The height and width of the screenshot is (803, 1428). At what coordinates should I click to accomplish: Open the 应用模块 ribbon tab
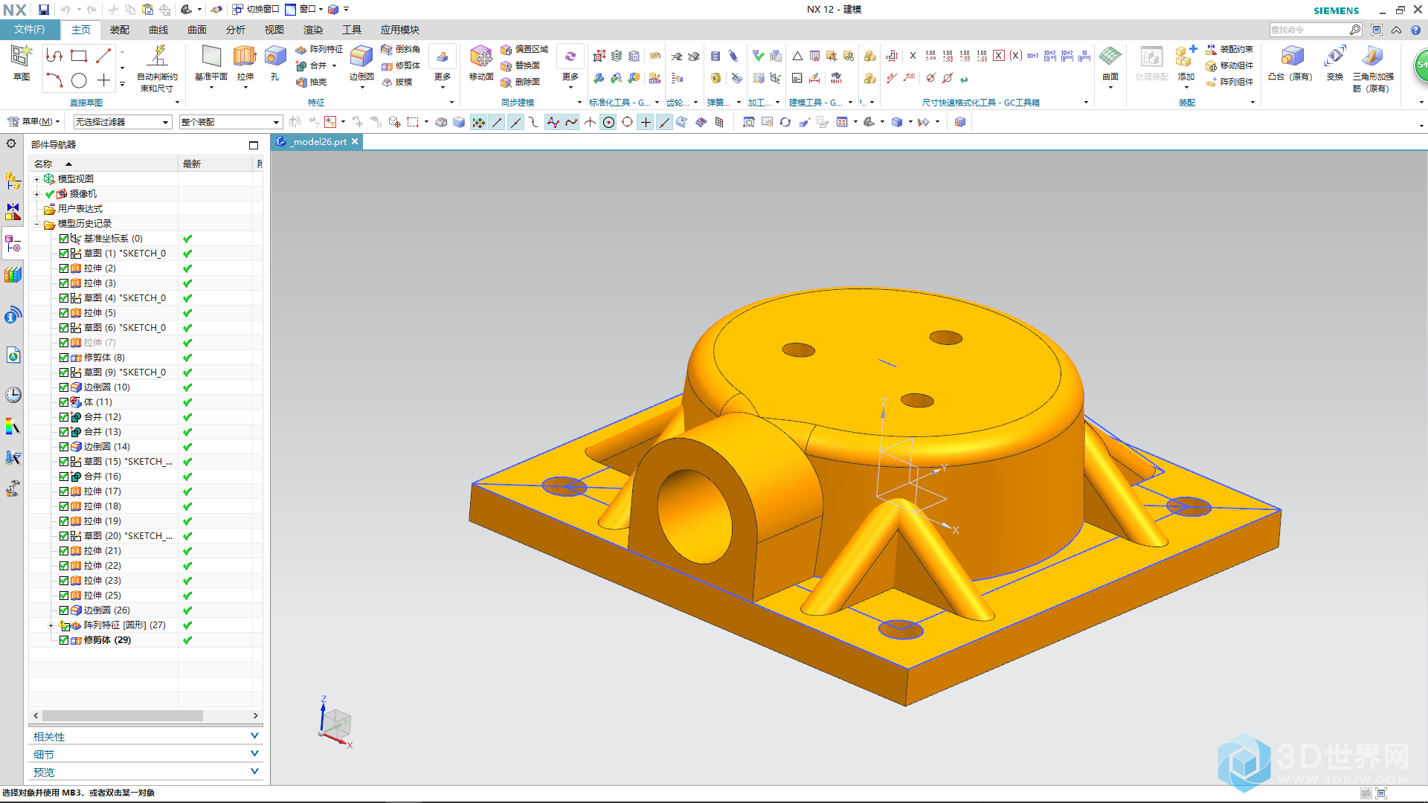pyautogui.click(x=400, y=30)
